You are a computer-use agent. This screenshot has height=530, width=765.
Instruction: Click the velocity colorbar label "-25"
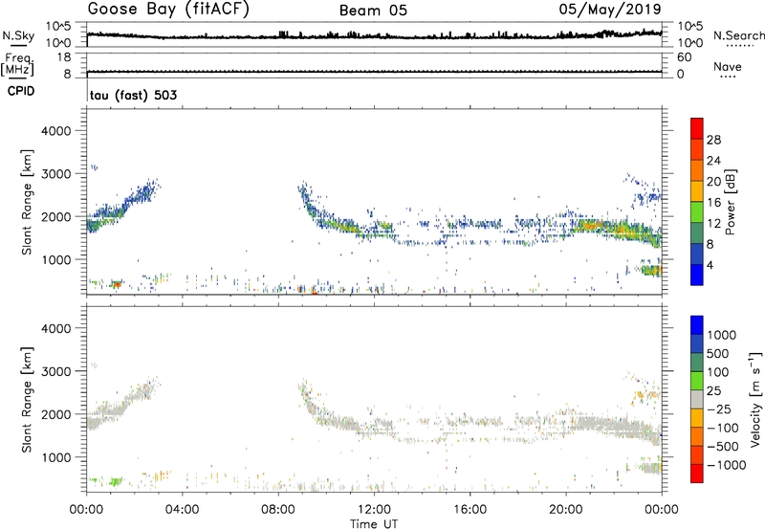click(x=721, y=409)
